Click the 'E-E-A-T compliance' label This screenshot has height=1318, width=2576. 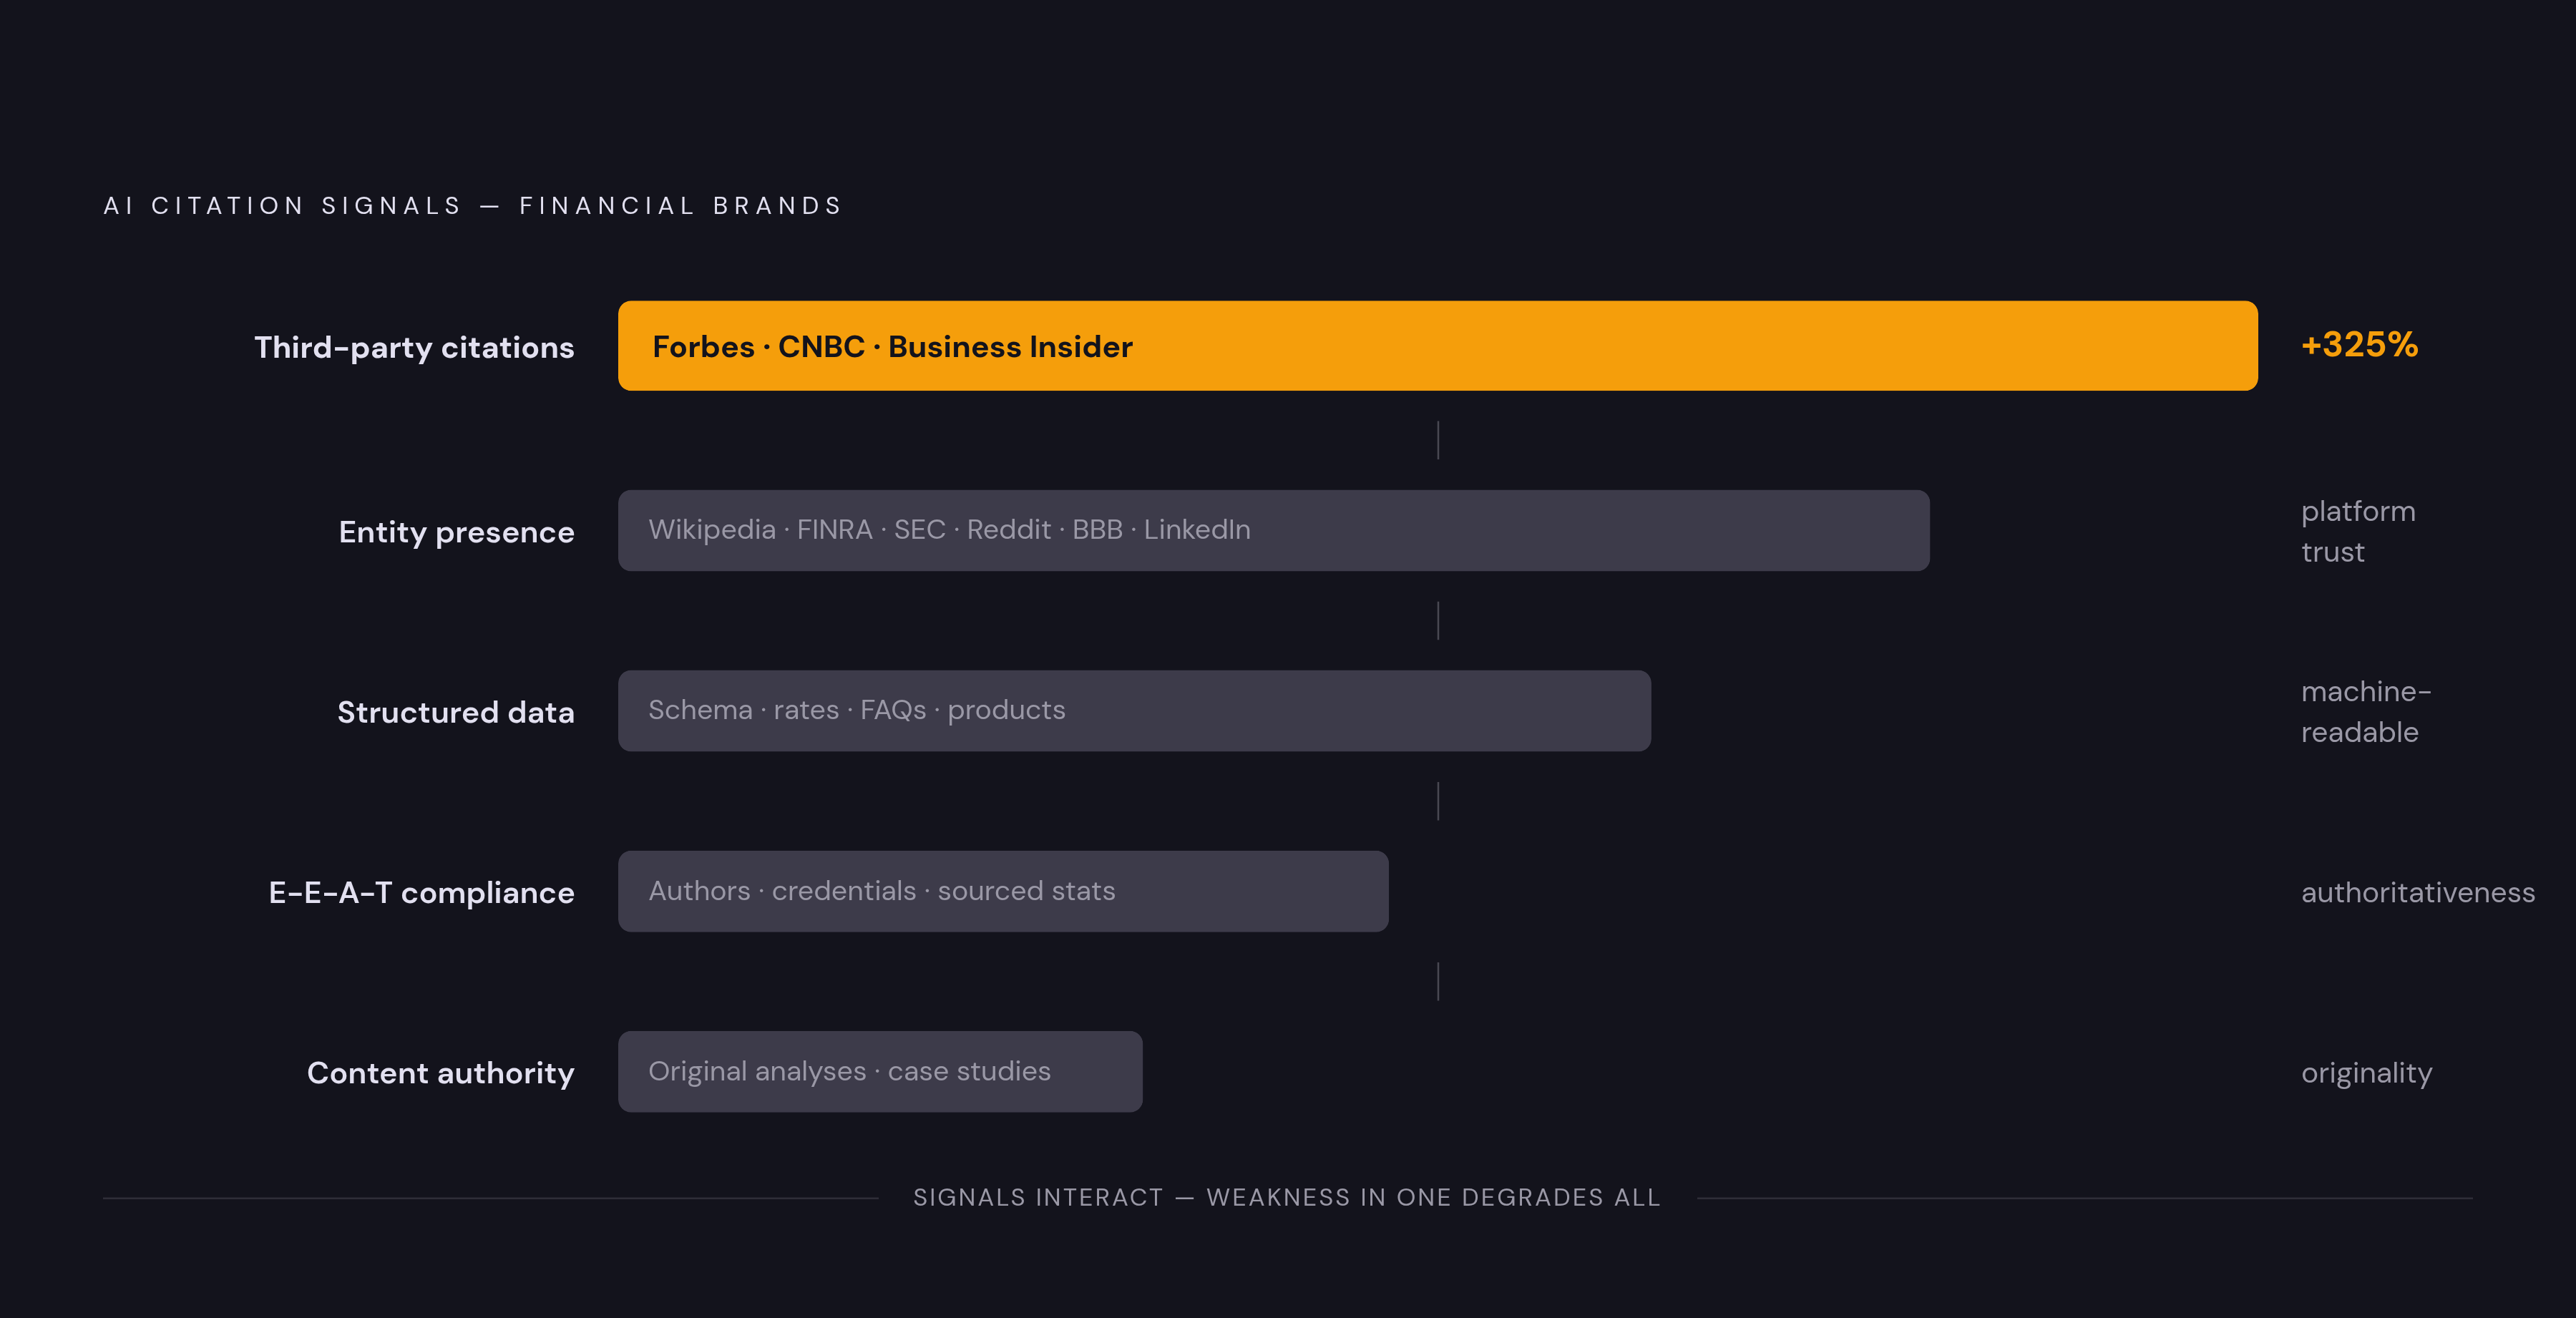point(421,893)
